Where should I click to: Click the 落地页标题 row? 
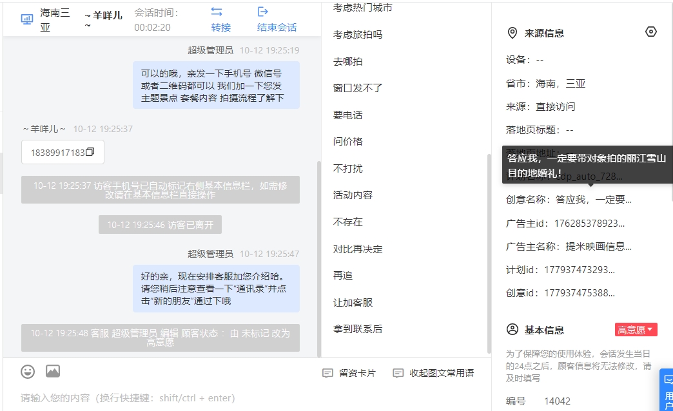(540, 130)
